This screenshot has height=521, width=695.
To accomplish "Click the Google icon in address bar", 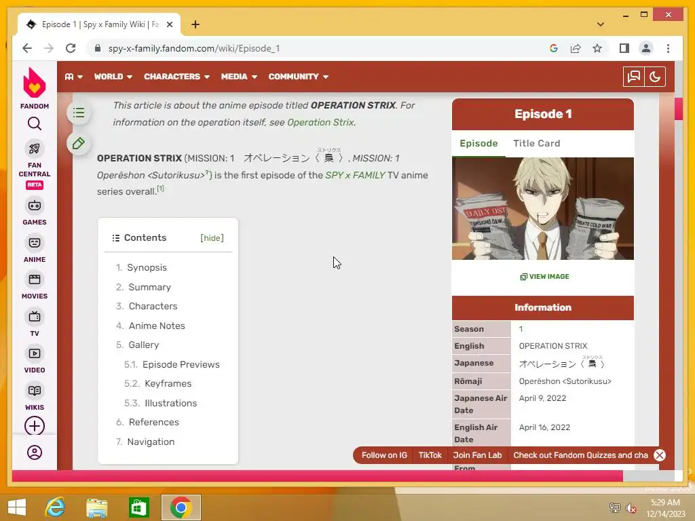I will 554,48.
